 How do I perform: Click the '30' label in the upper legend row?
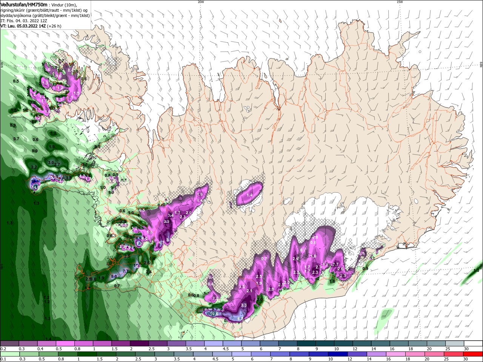466,349
